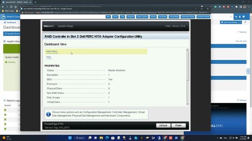Click the iDRAC9 logo icon in background window
Screen dimensions: 252x141
click(3, 16)
